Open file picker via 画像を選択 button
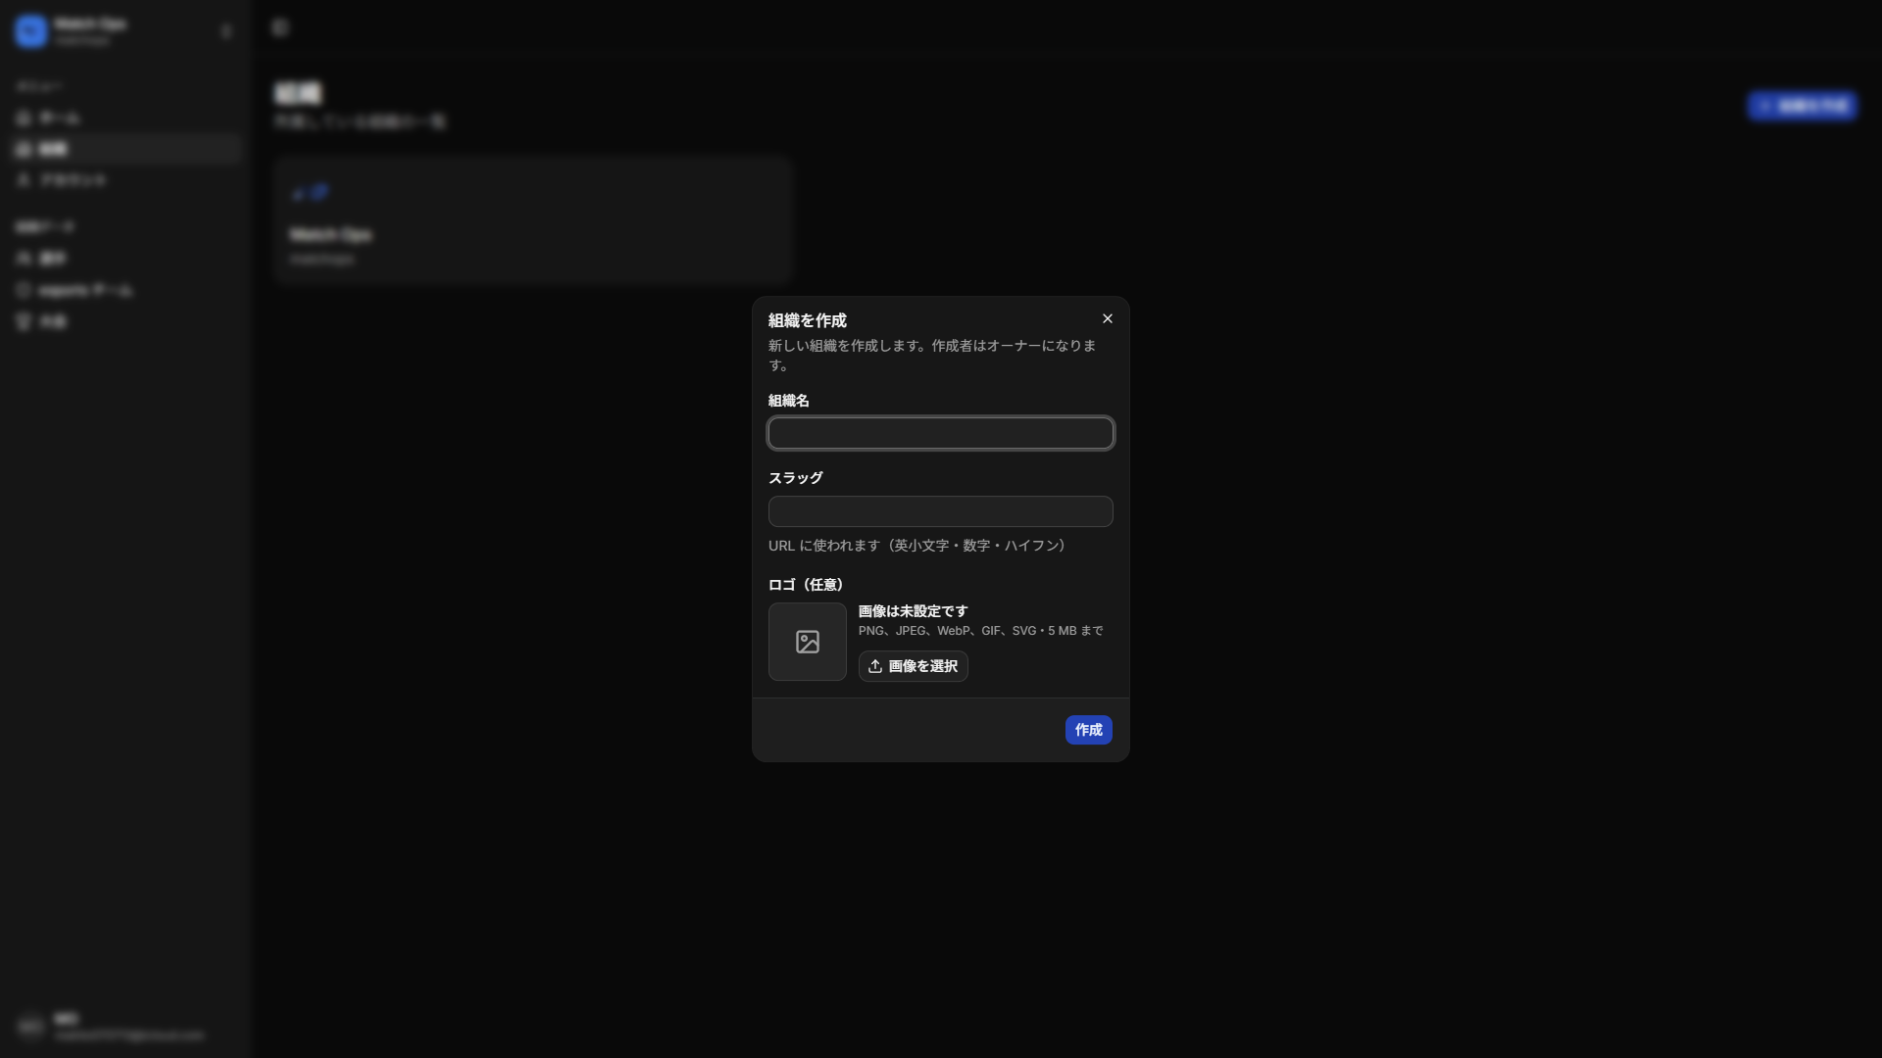1882x1058 pixels. [x=914, y=666]
